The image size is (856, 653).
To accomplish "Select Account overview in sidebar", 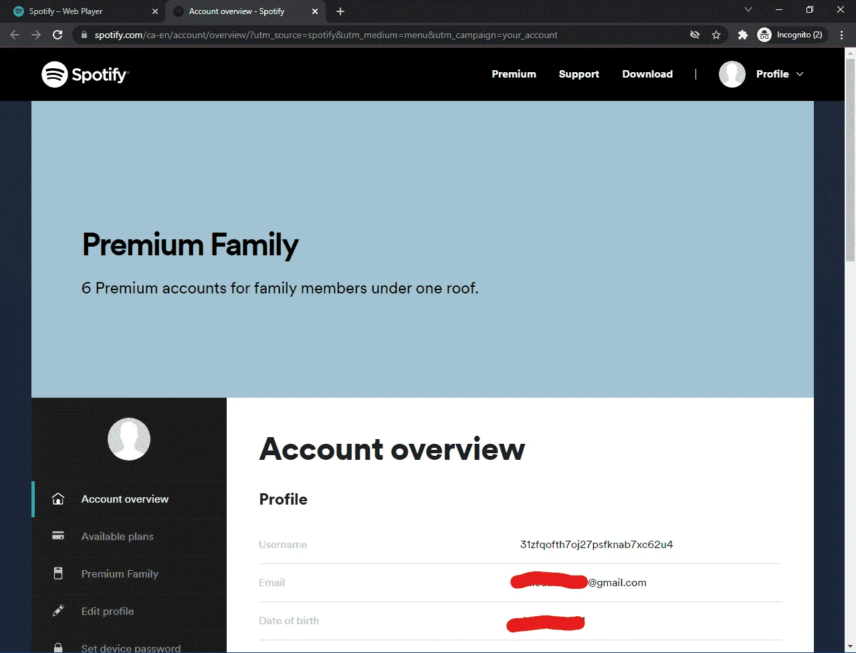I will pos(125,499).
